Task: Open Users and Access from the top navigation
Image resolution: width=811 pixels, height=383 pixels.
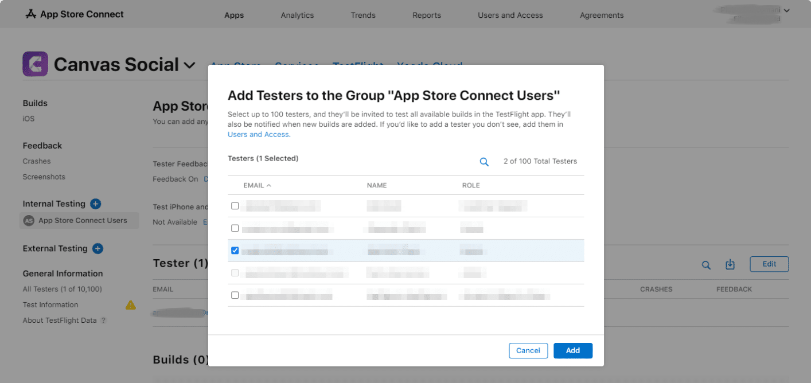Action: point(509,15)
